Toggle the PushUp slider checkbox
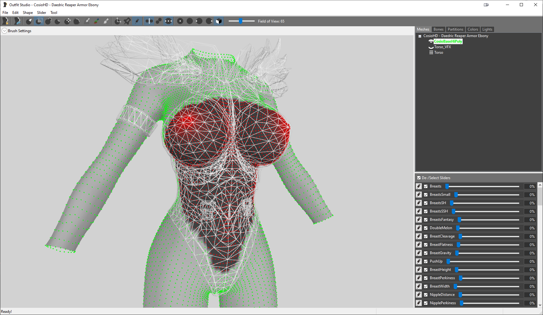The width and height of the screenshot is (543, 315). click(x=426, y=261)
